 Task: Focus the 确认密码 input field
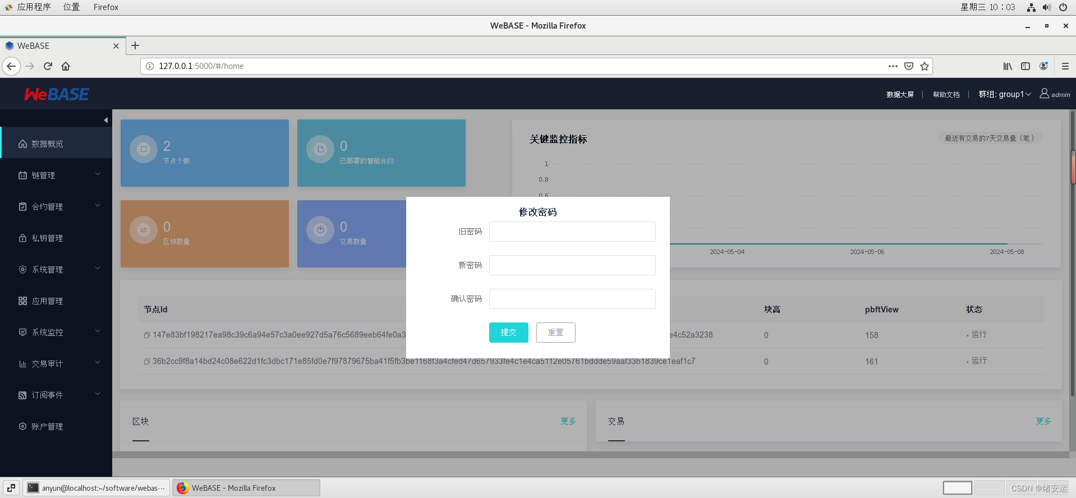(x=572, y=299)
